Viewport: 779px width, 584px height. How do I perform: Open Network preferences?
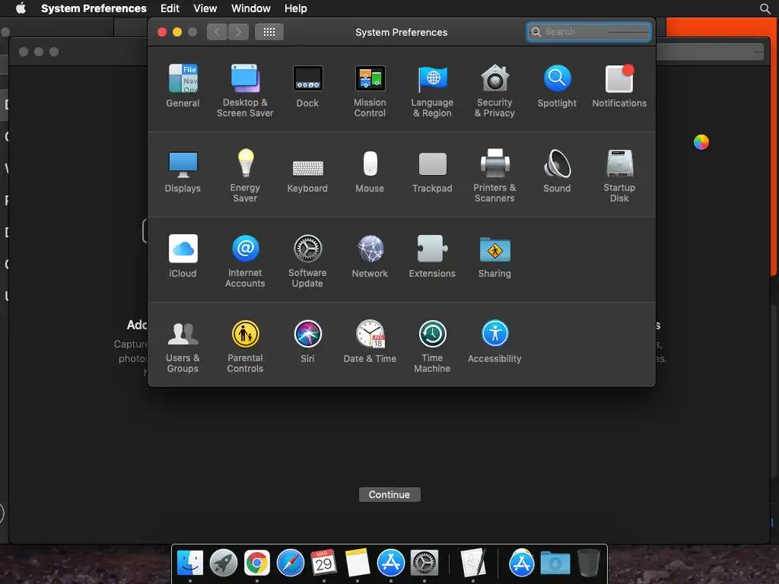point(370,256)
